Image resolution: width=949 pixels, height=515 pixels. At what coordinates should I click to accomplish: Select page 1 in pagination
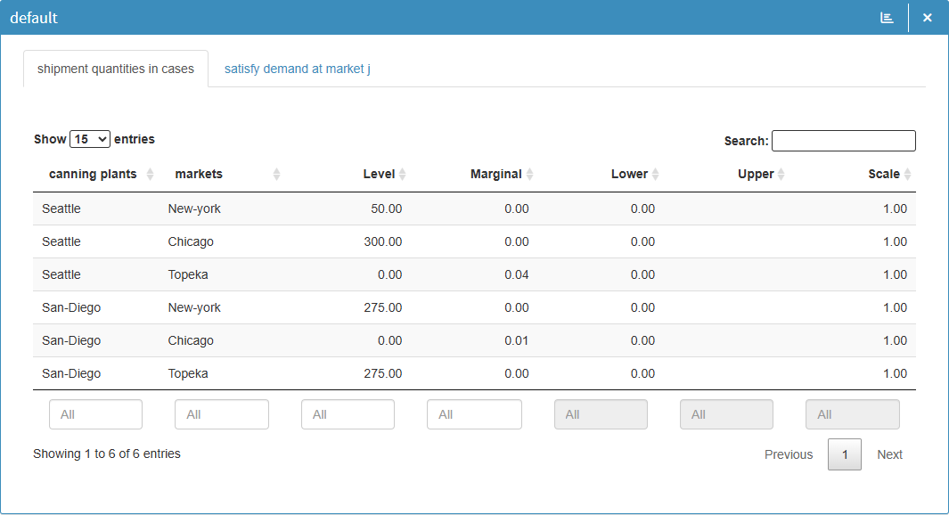tap(844, 454)
